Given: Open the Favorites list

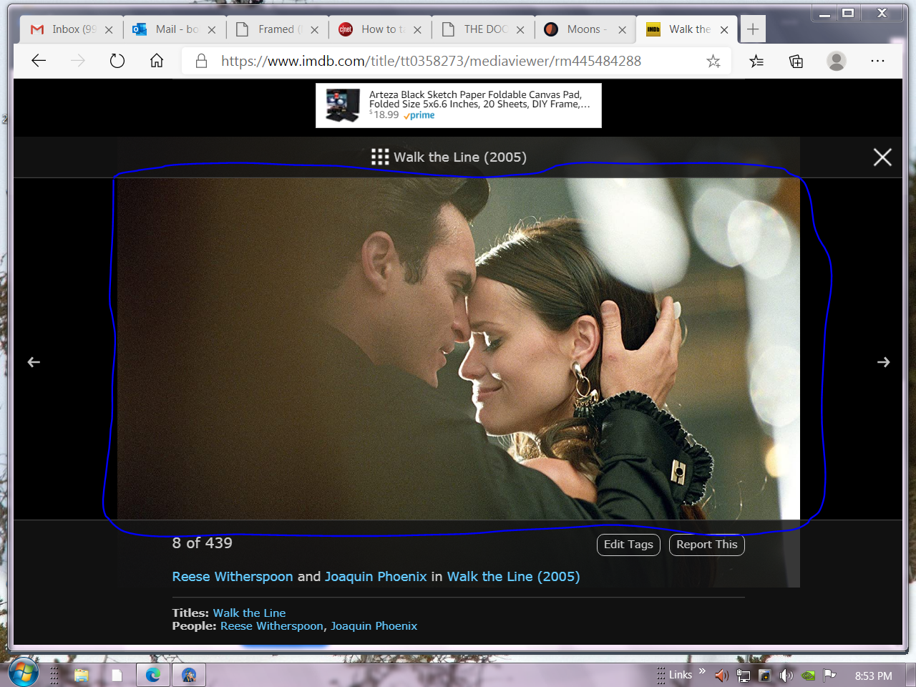Looking at the screenshot, I should point(756,61).
